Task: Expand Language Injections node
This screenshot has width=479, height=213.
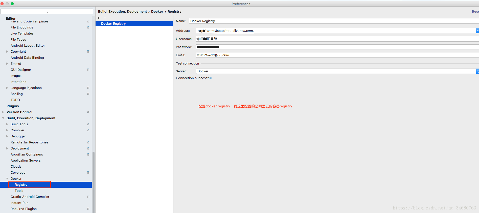Action: 7,88
